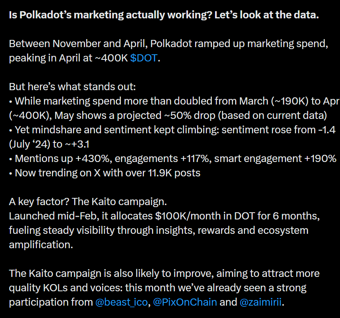Viewport: 340px width, 318px height.
Task: Click the word 'amplification.'
Action: (41, 245)
